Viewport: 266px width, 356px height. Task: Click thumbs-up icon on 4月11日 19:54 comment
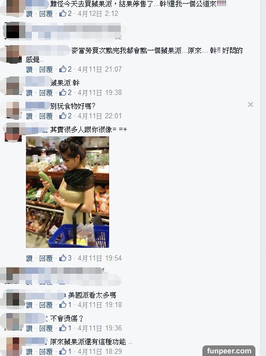pyautogui.click(x=63, y=258)
